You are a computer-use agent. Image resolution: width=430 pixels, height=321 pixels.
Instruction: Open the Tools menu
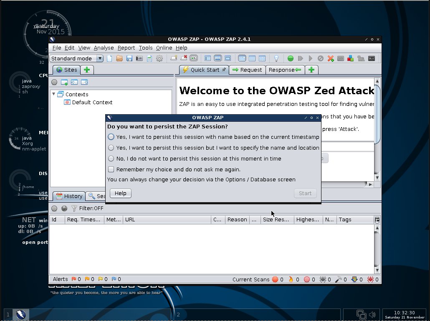(x=146, y=48)
